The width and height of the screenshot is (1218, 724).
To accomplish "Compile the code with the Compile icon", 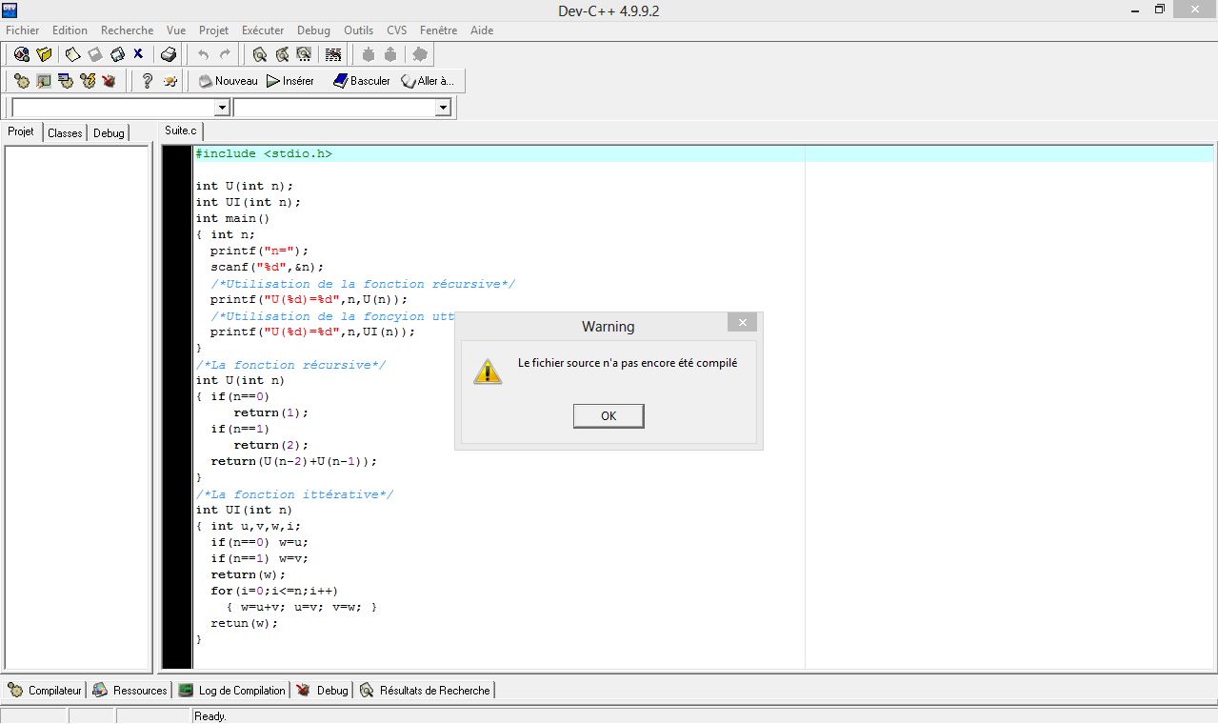I will click(22, 81).
